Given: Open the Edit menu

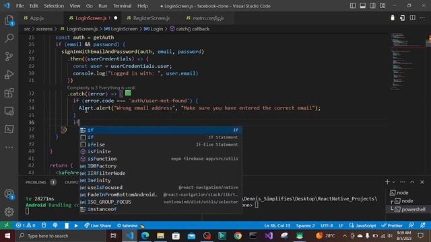Looking at the screenshot, I should tap(34, 6).
